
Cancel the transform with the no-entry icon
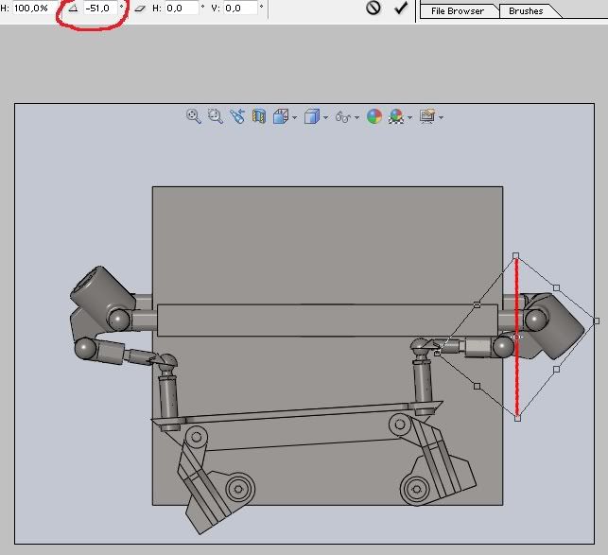(x=373, y=8)
